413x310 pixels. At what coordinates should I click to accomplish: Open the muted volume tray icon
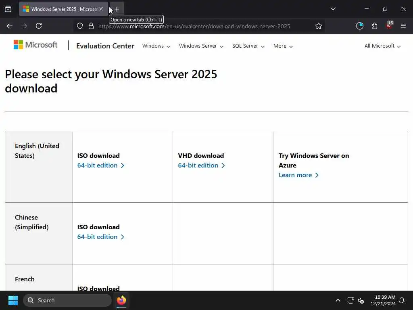[361, 300]
